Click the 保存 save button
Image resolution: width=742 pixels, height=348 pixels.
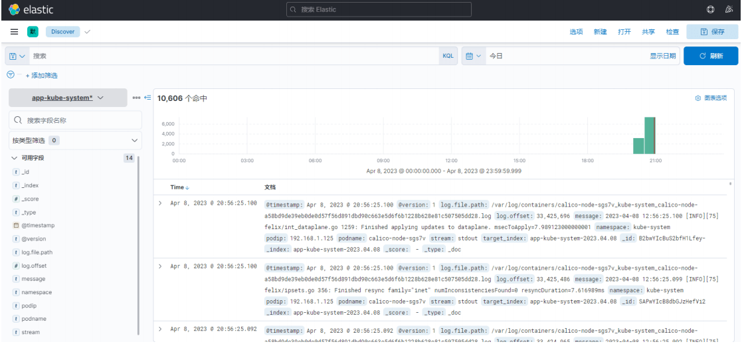pyautogui.click(x=712, y=32)
